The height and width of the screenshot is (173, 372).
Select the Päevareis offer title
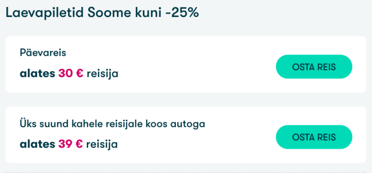43,53
